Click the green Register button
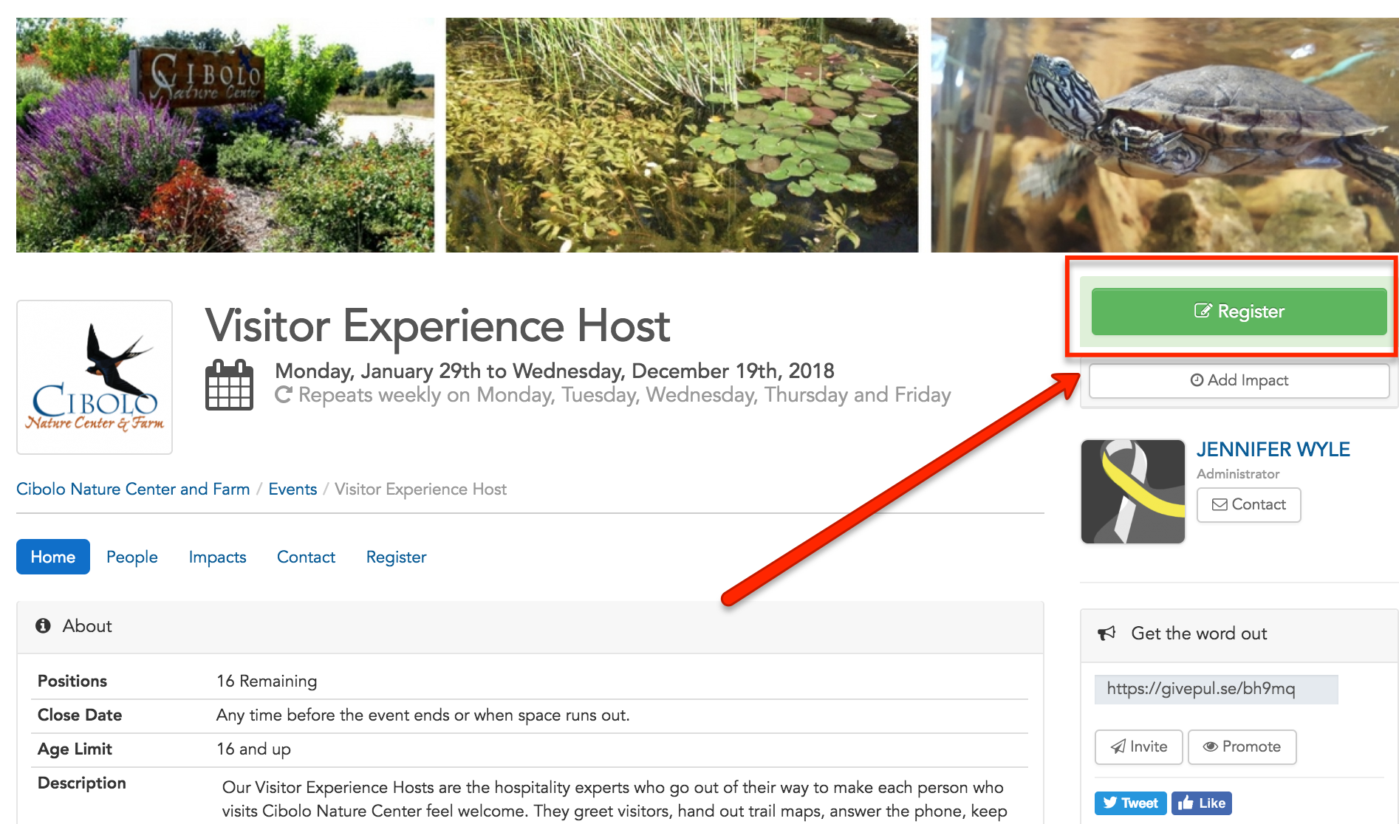Viewport: 1399px width, 824px height. tap(1239, 312)
